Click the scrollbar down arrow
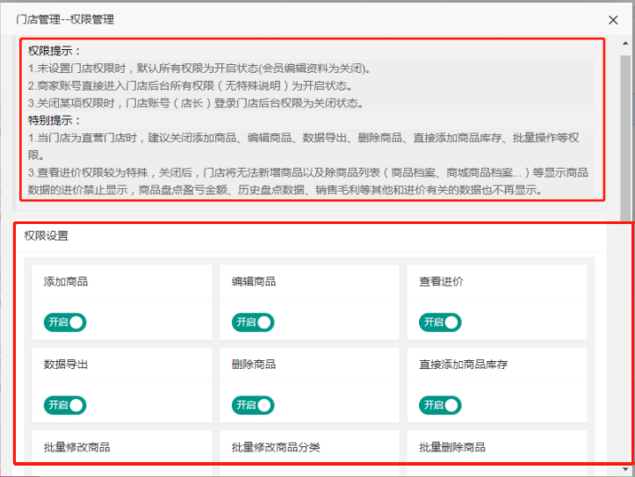Image resolution: width=635 pixels, height=477 pixels. point(625,469)
